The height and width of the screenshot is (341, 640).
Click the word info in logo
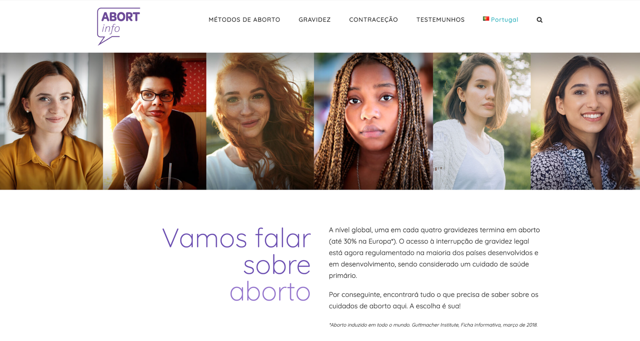point(111,28)
